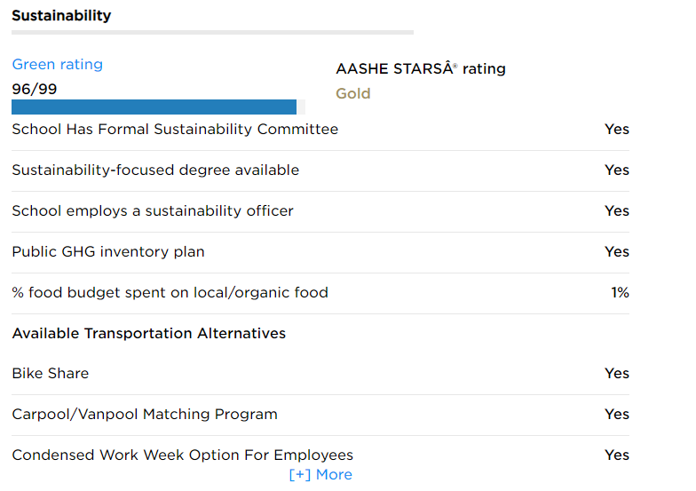Click Yes value for Bike Share
The height and width of the screenshot is (491, 696).
pyautogui.click(x=617, y=374)
